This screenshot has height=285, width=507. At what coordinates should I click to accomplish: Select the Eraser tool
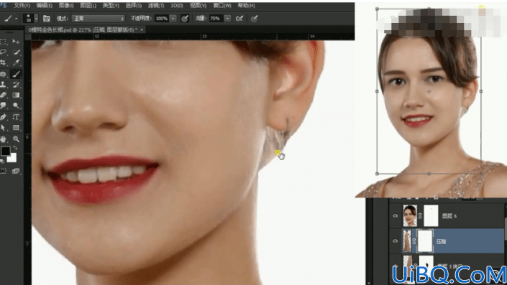point(4,95)
